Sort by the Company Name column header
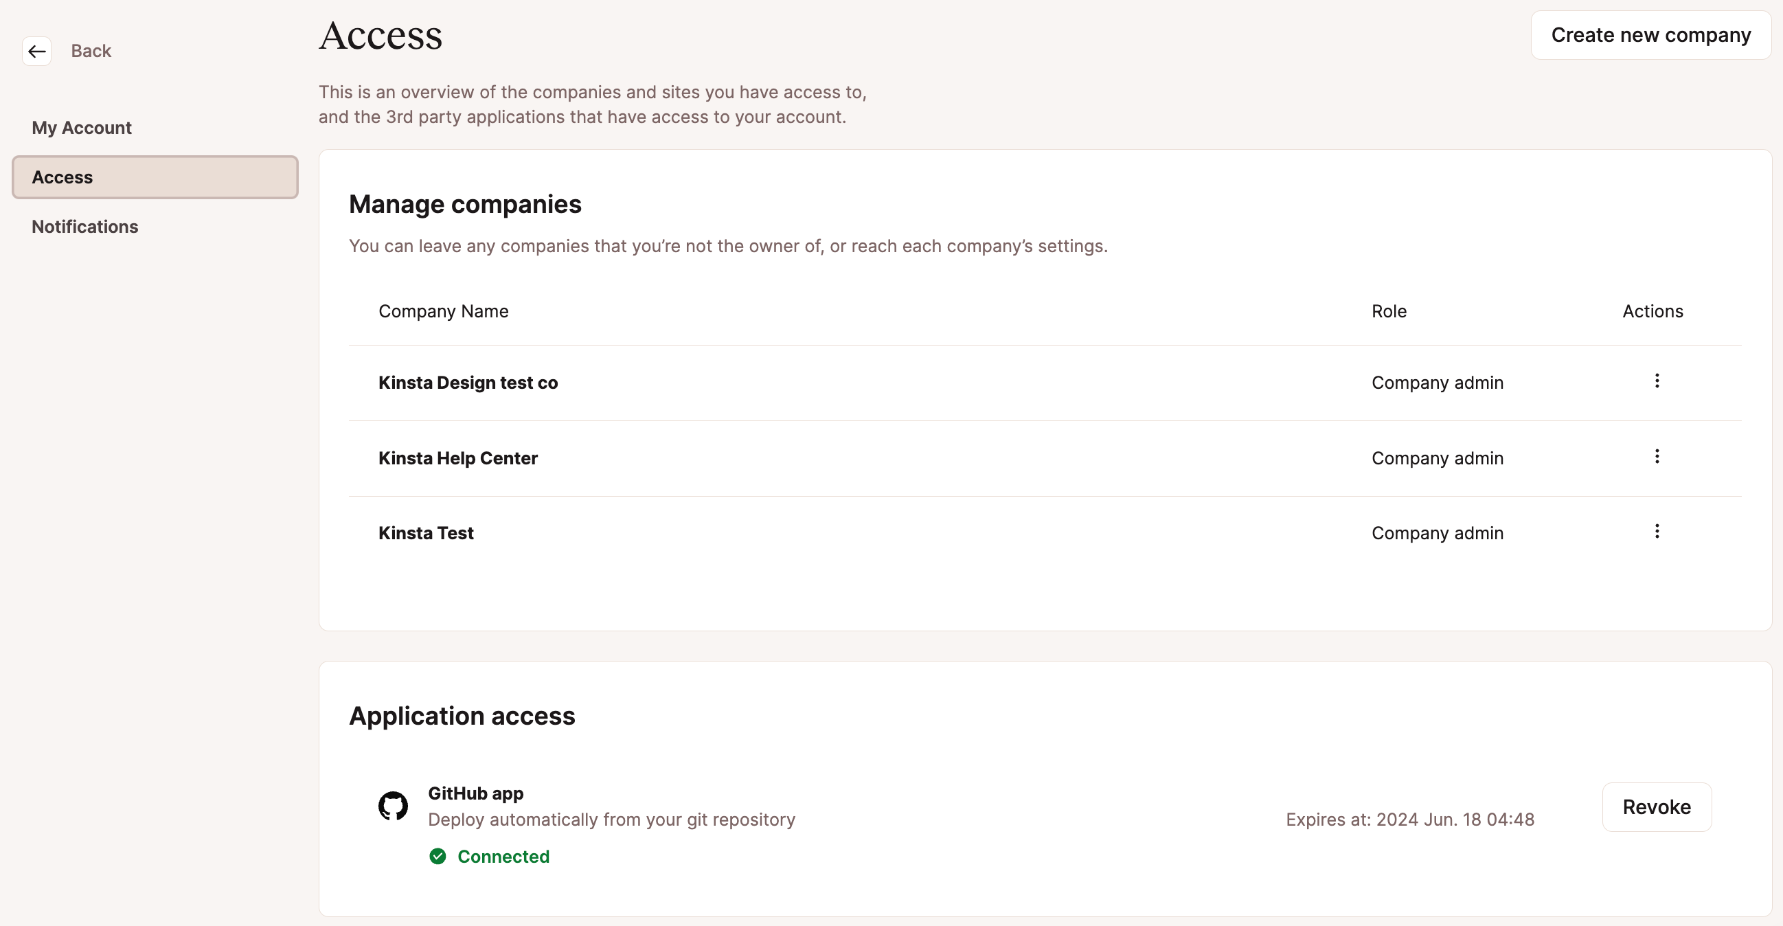Image resolution: width=1783 pixels, height=926 pixels. tap(443, 310)
